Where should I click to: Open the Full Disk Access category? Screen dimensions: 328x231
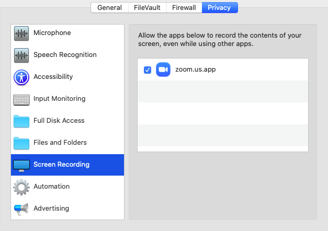59,121
